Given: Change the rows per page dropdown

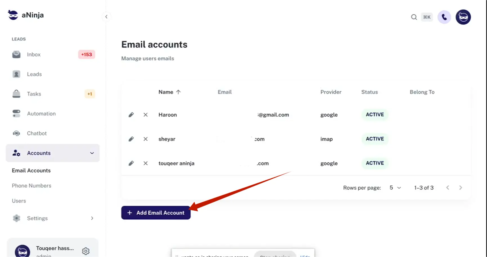Looking at the screenshot, I should pos(395,188).
